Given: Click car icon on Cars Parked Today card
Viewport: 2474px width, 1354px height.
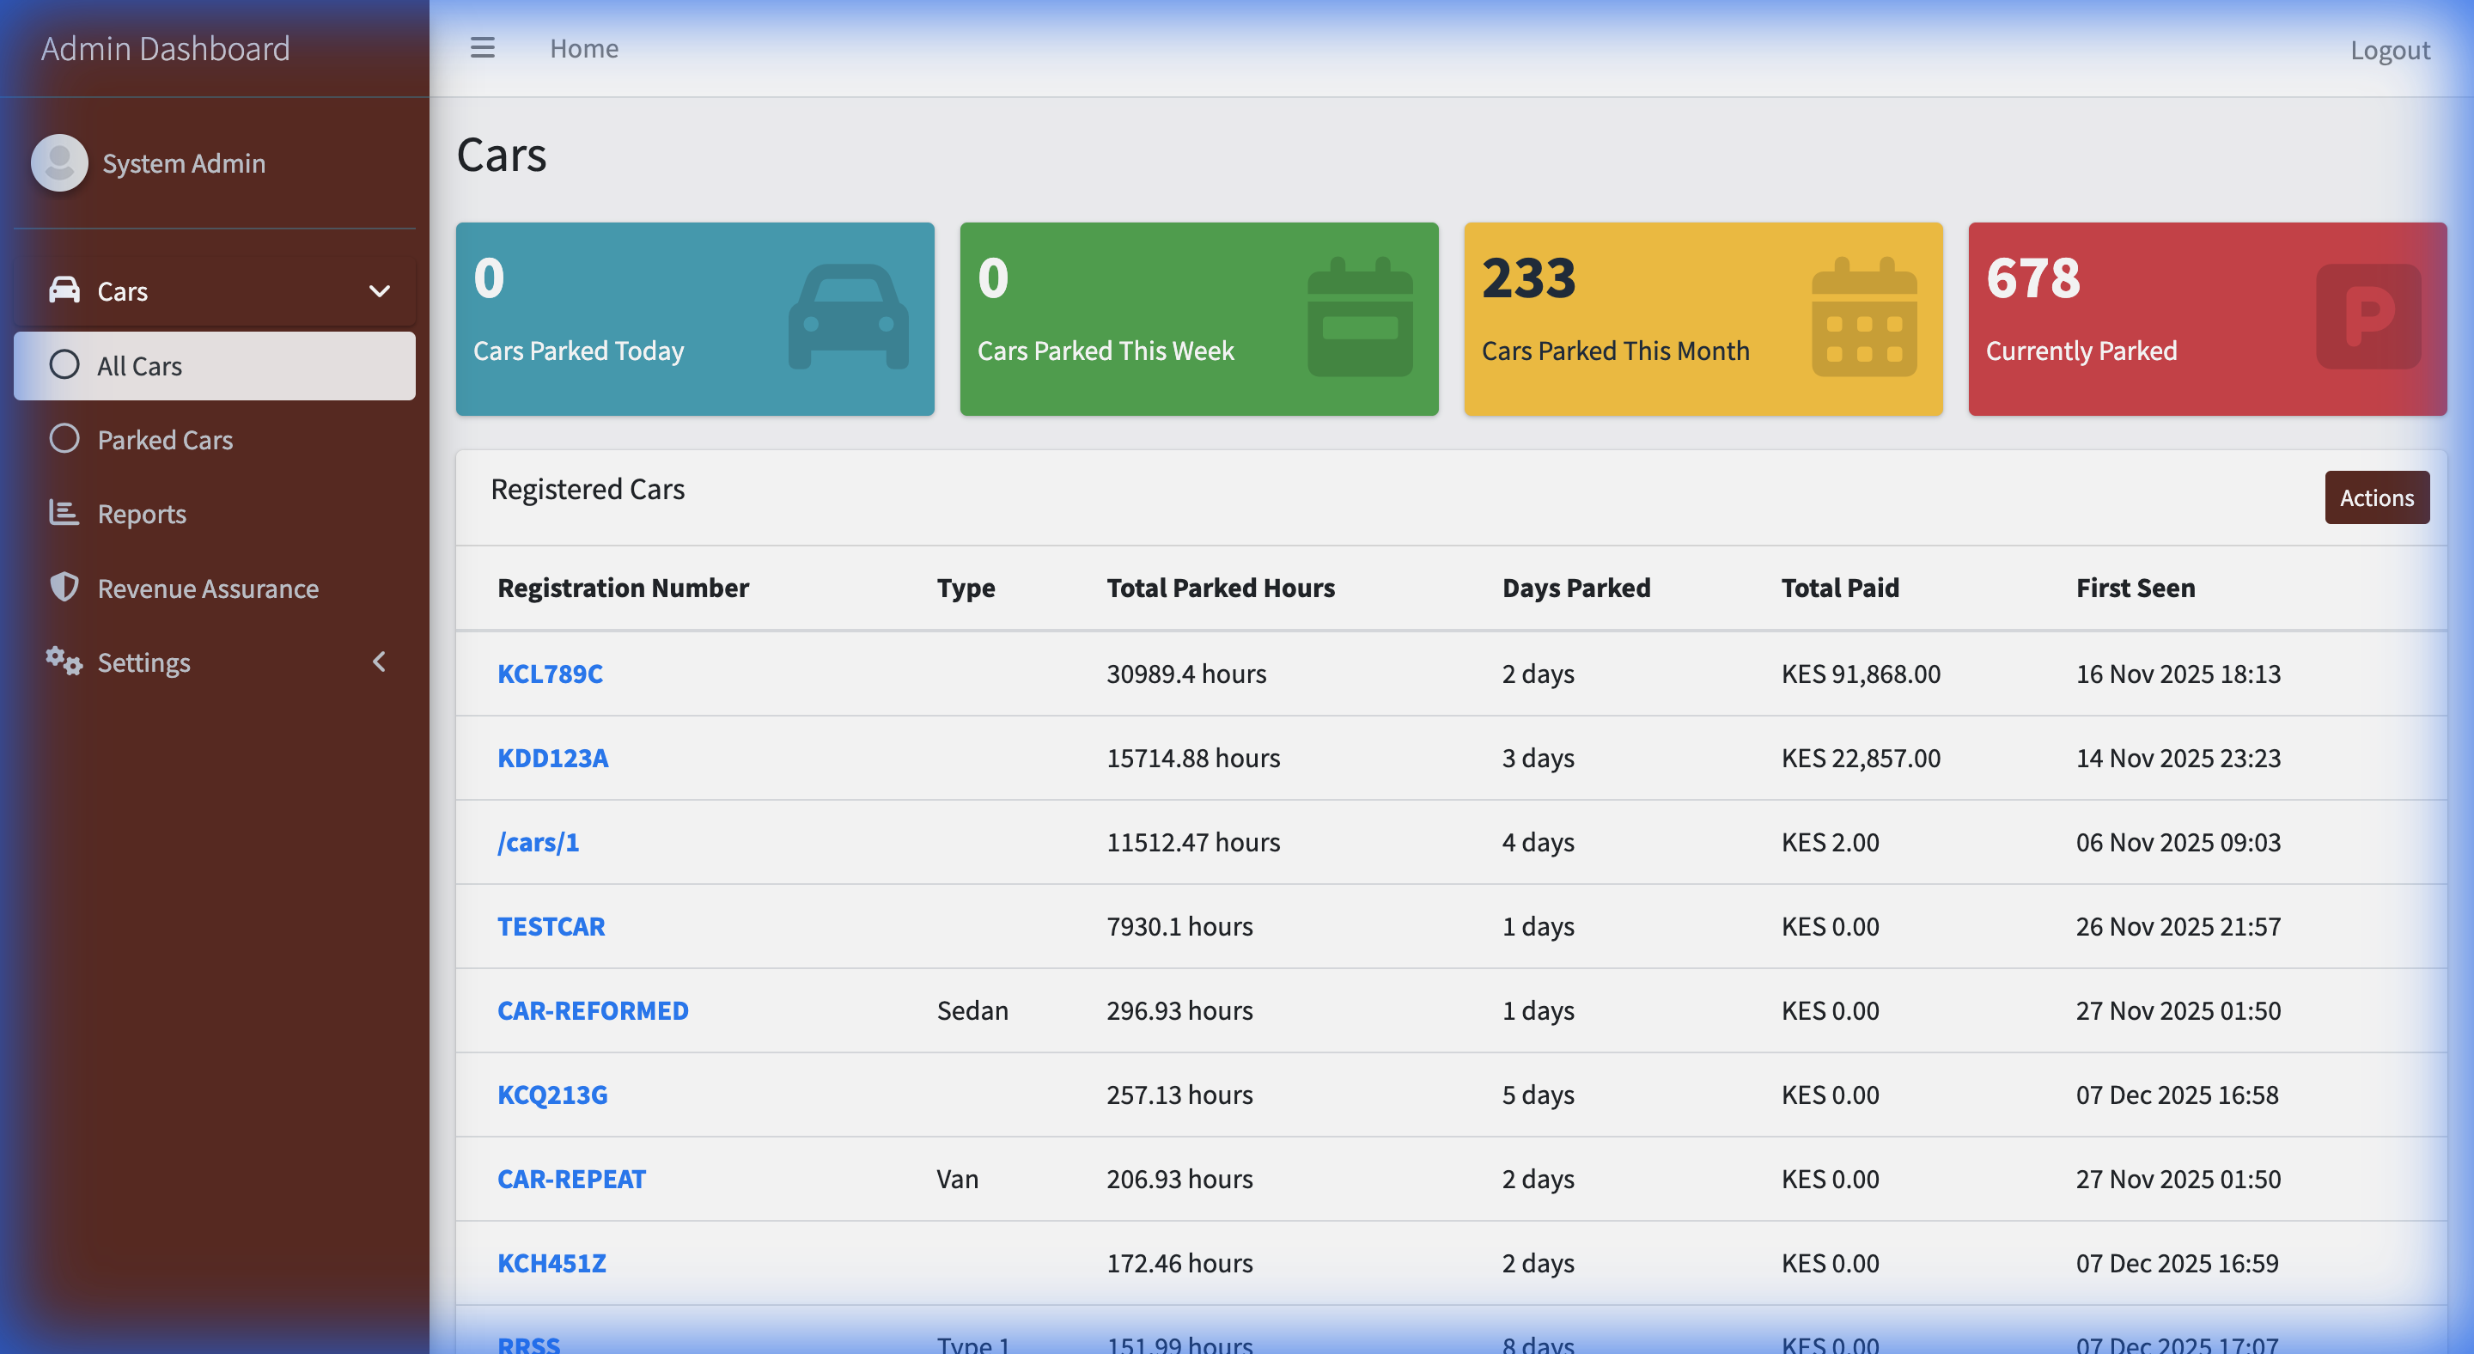Looking at the screenshot, I should pyautogui.click(x=848, y=317).
